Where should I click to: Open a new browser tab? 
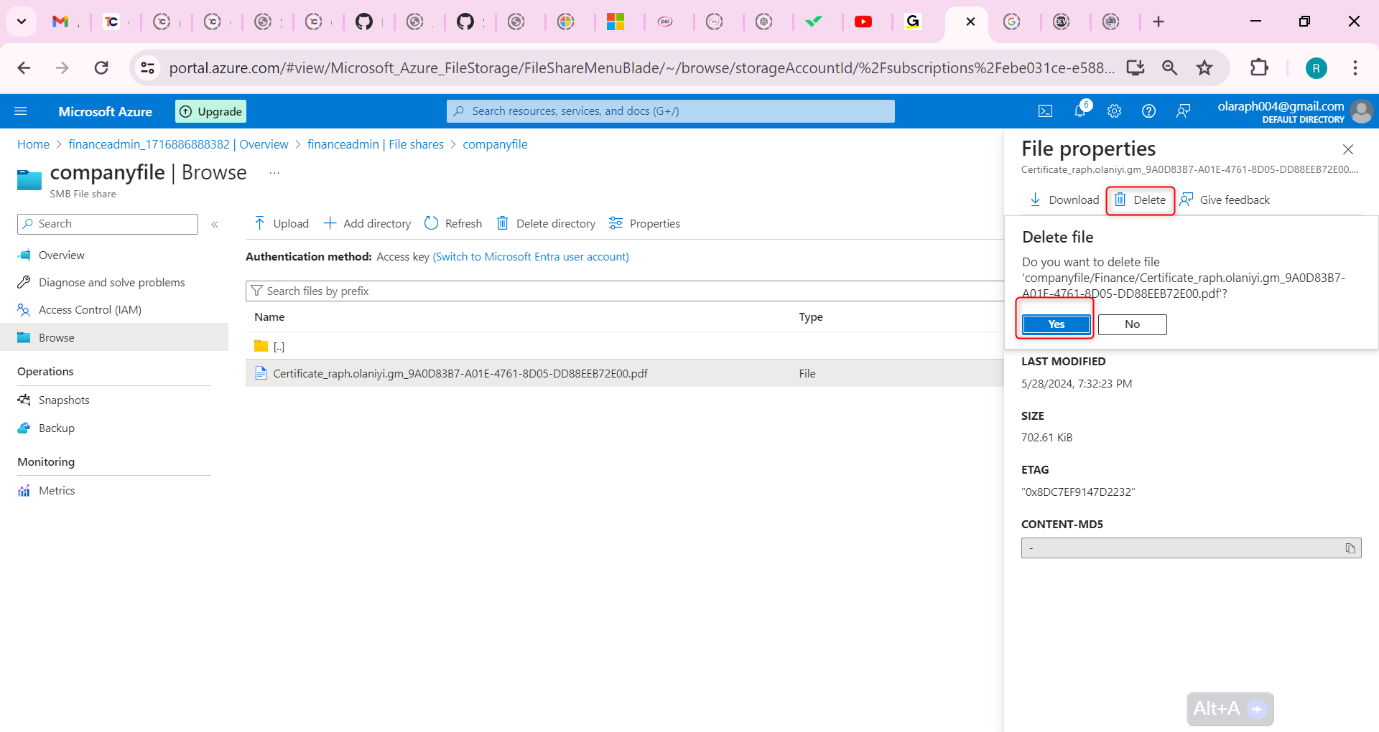click(1159, 22)
